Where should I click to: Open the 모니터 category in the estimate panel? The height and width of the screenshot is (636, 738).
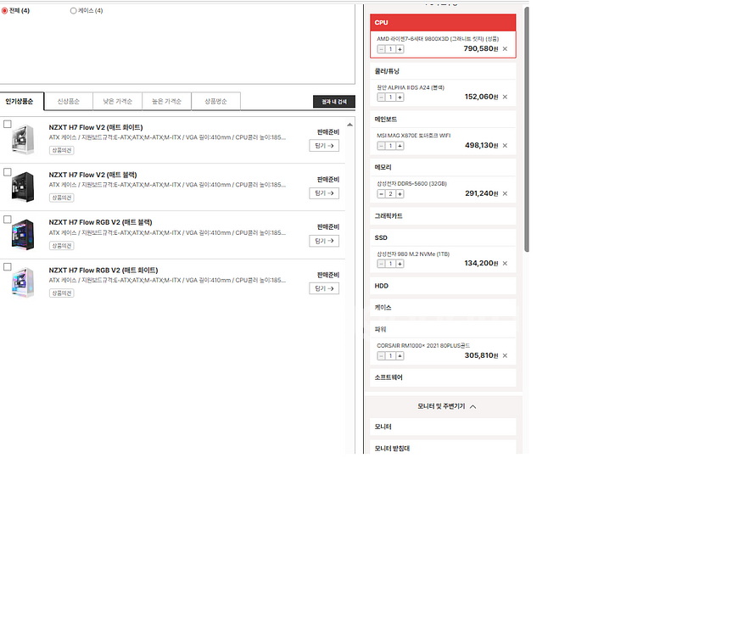click(x=443, y=427)
